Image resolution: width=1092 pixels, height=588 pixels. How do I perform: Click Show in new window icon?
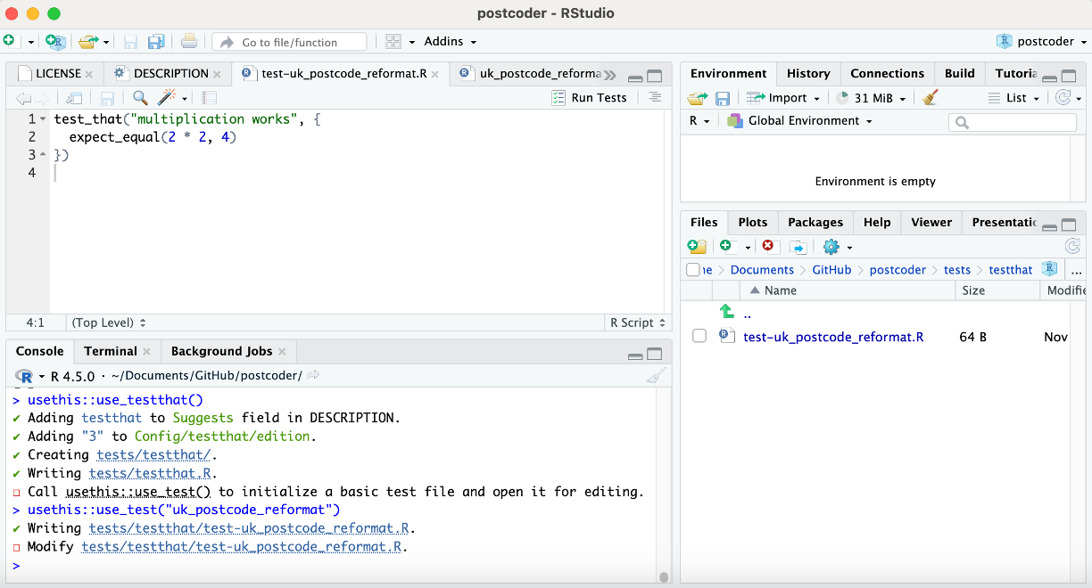click(x=75, y=98)
